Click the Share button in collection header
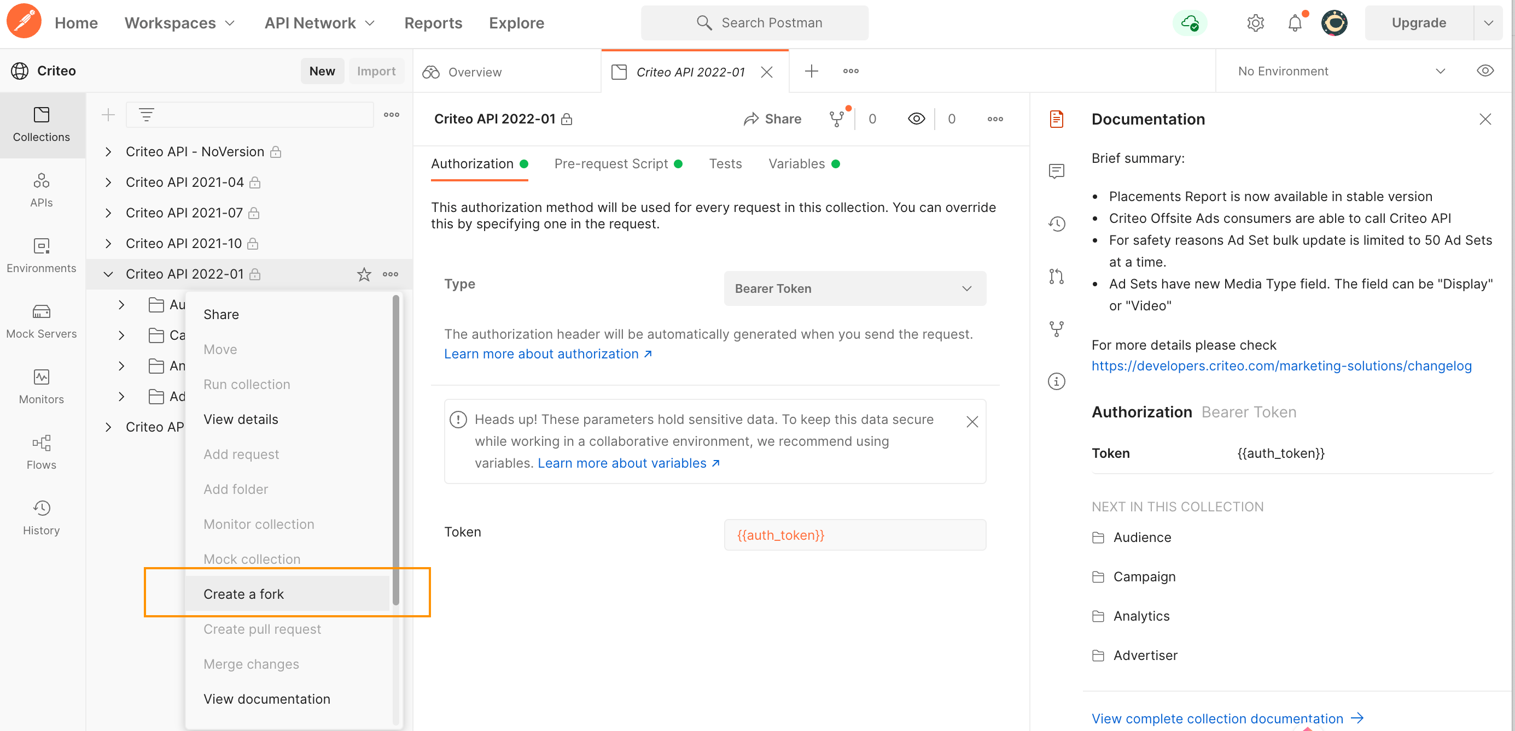Image resolution: width=1515 pixels, height=731 pixels. tap(772, 119)
